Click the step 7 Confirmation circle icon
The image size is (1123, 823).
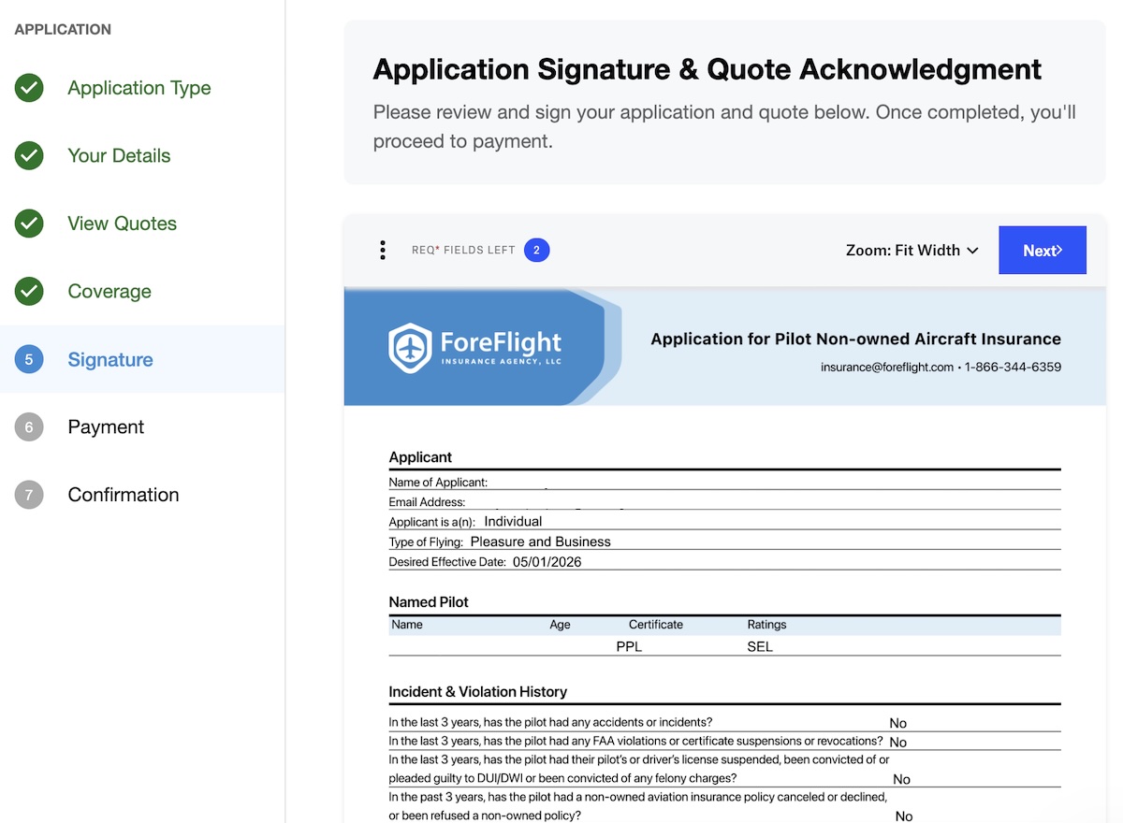tap(29, 495)
